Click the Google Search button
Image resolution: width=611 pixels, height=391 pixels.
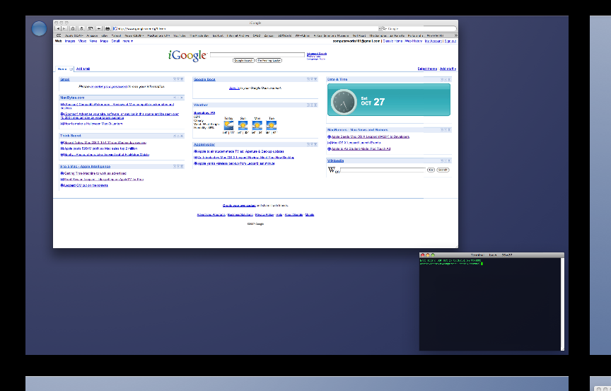tap(244, 60)
